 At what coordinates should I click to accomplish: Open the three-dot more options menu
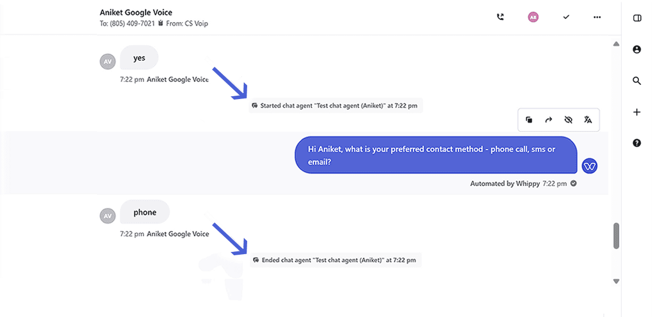pyautogui.click(x=597, y=17)
